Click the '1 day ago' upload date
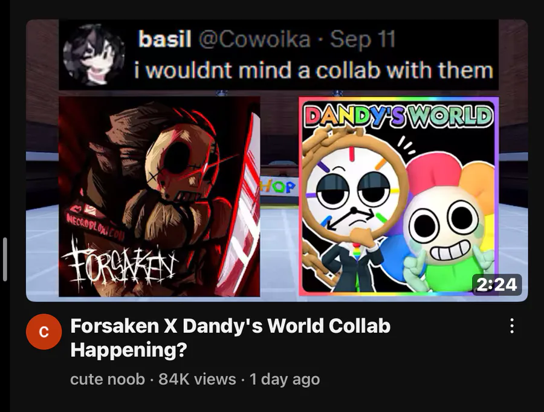 tap(285, 379)
